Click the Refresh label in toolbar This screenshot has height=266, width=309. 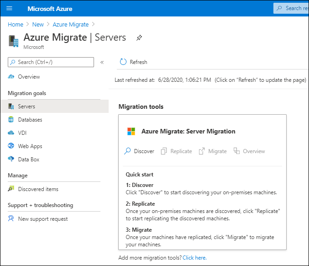click(x=138, y=62)
